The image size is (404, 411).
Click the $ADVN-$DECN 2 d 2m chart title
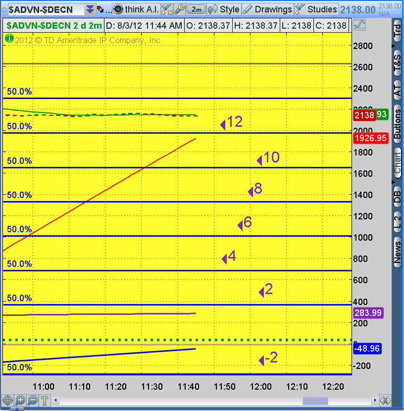click(x=54, y=26)
